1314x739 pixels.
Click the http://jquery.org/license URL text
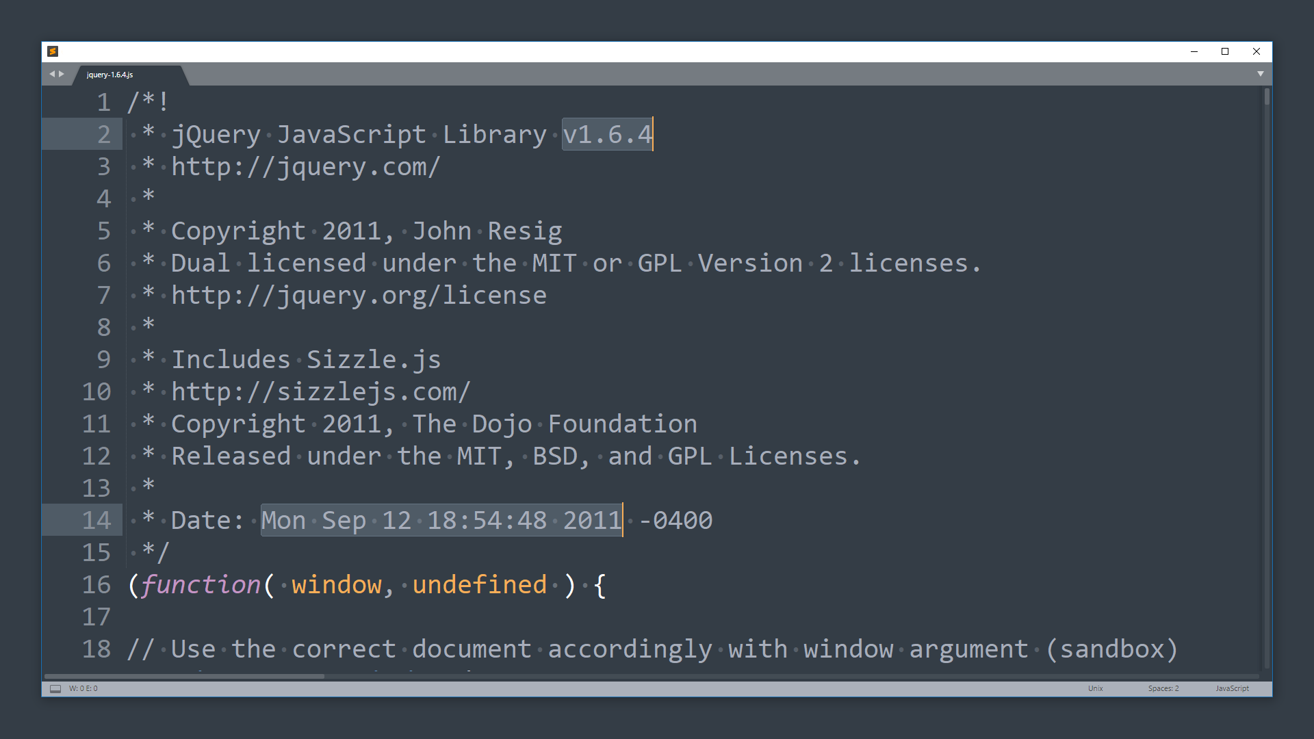[x=359, y=295]
